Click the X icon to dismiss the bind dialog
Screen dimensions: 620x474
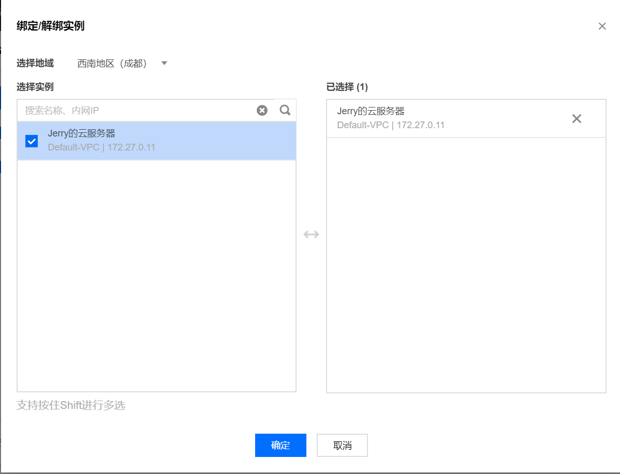[602, 26]
